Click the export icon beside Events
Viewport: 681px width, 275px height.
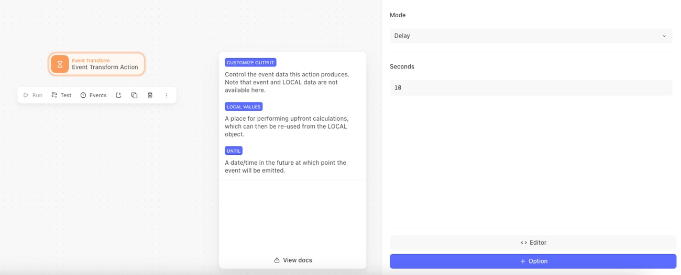point(118,95)
